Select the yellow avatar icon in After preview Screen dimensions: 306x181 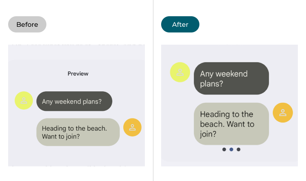pos(180,72)
